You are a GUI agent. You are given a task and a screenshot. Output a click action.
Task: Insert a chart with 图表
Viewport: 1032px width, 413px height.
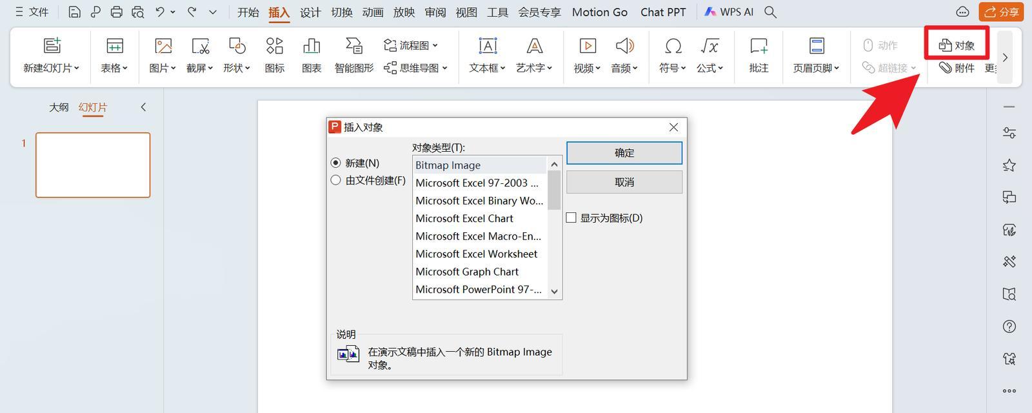point(312,46)
